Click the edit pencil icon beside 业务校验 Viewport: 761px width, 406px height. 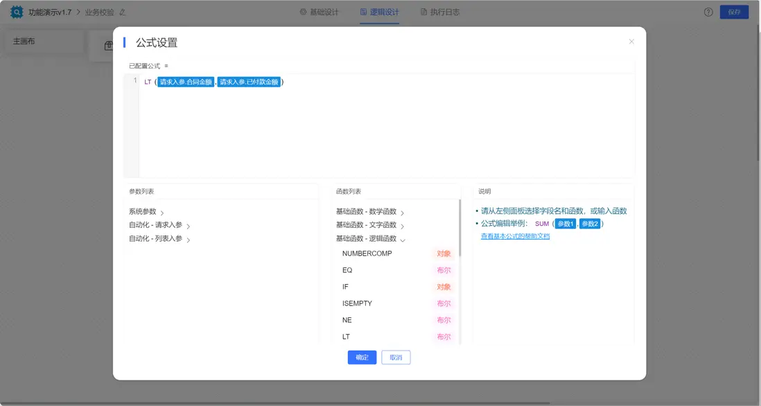pos(122,12)
